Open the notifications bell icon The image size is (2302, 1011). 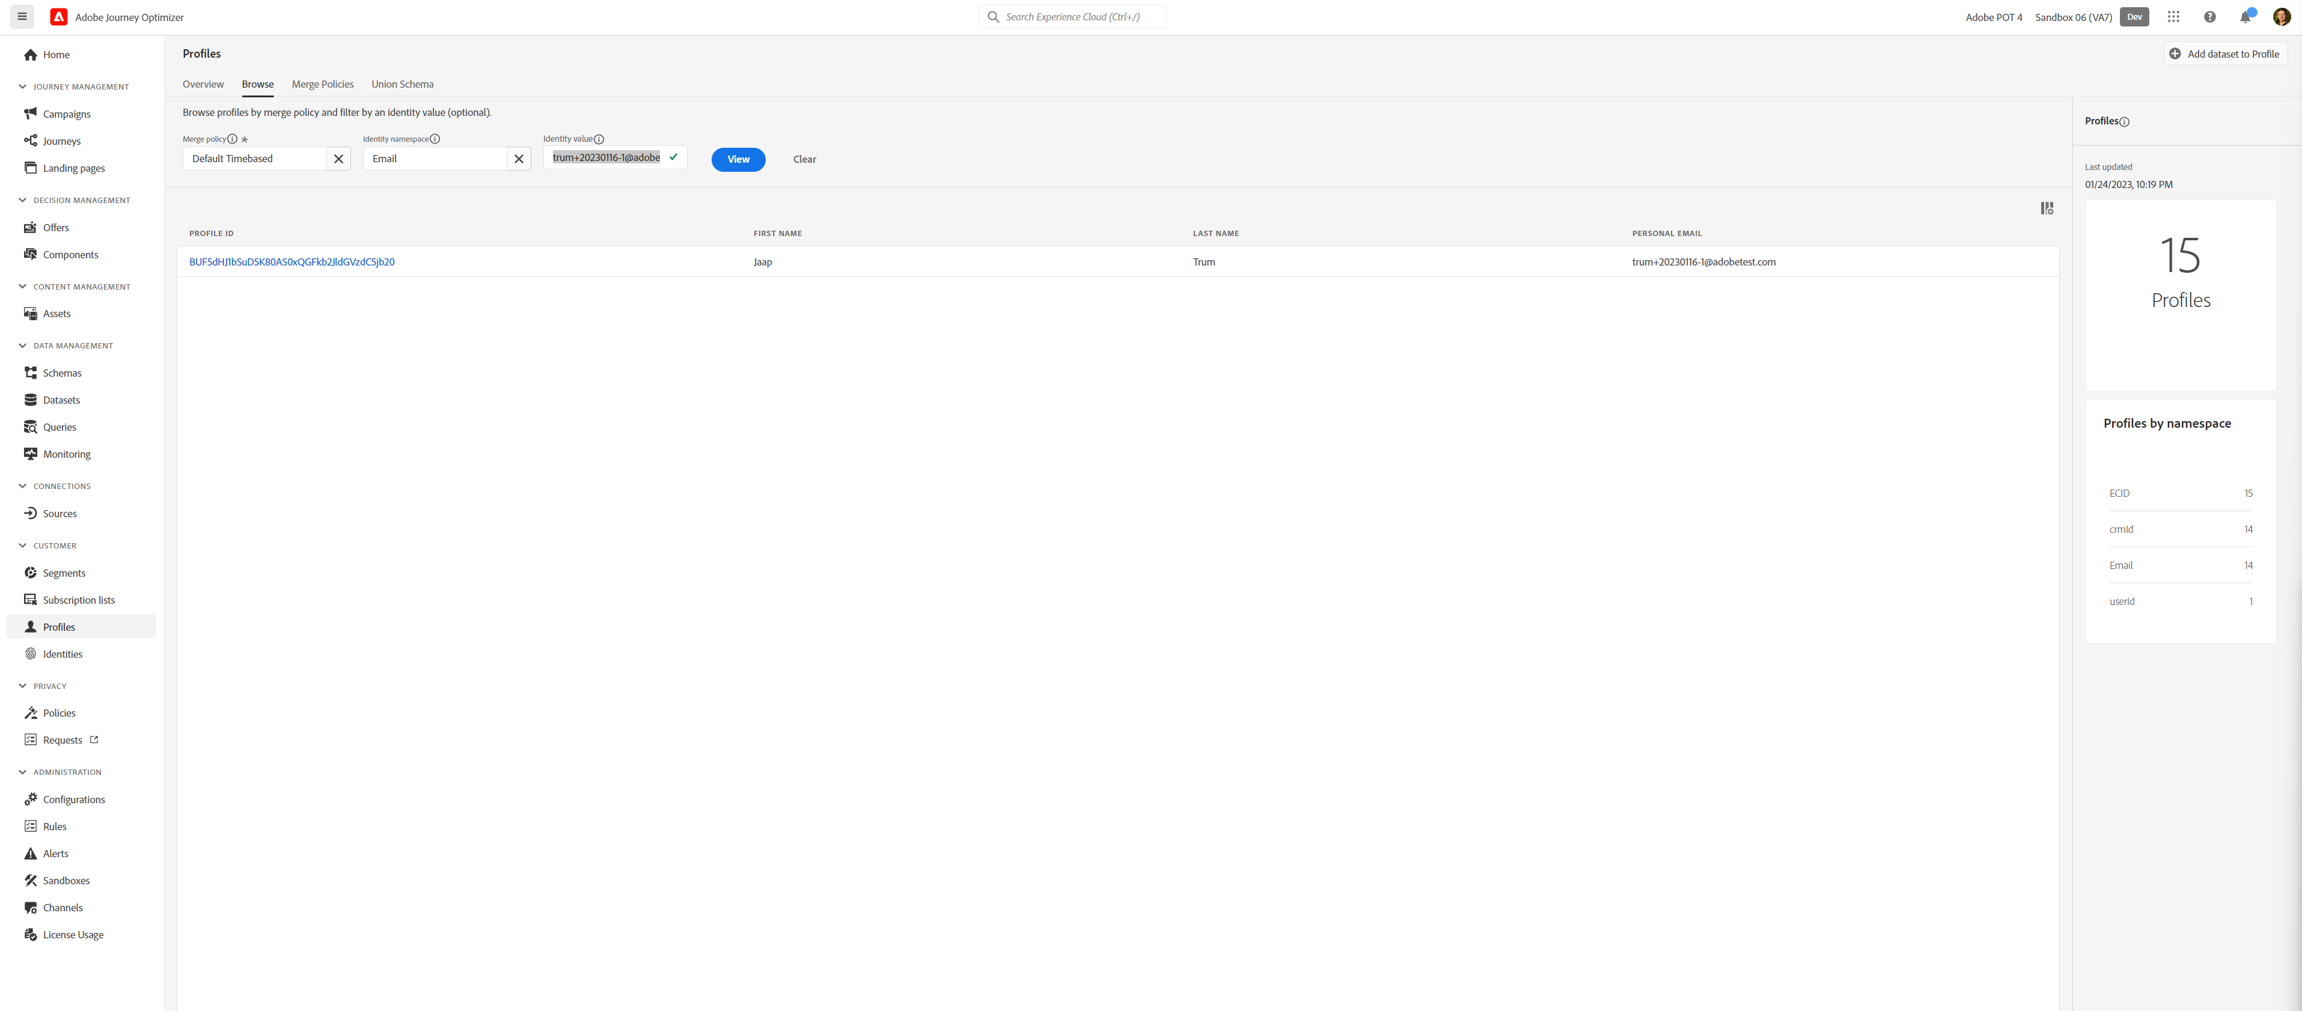tap(2246, 17)
